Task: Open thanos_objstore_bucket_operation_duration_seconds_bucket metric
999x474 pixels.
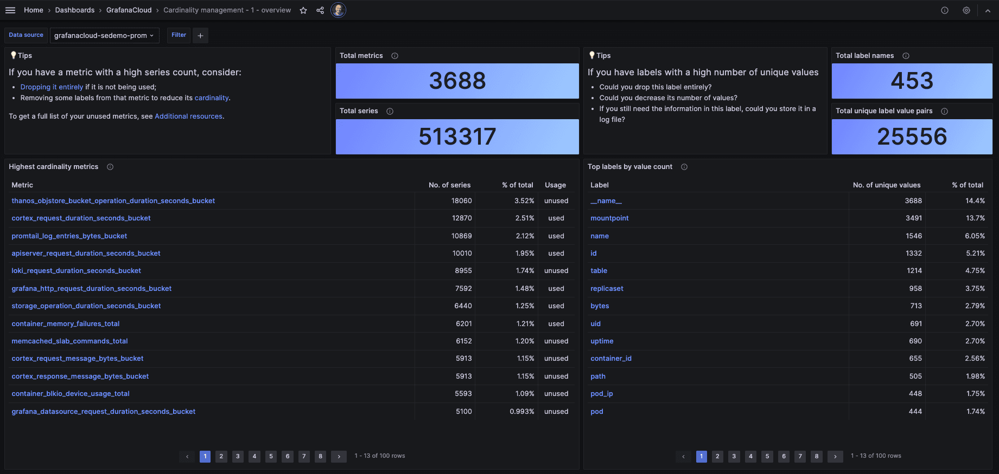Action: [x=113, y=201]
